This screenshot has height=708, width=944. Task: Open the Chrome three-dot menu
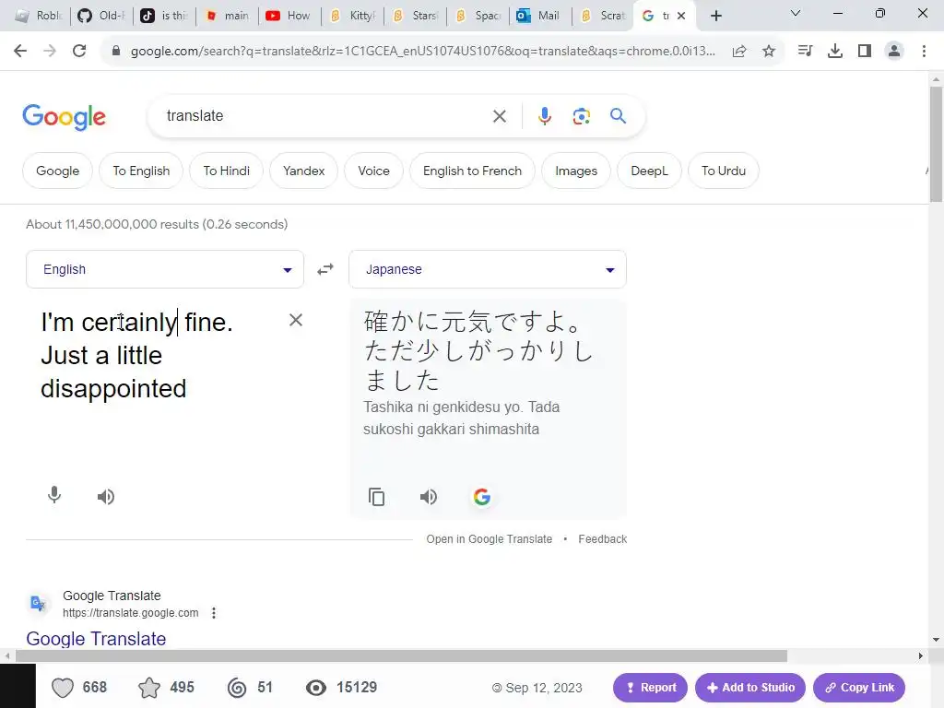[924, 52]
